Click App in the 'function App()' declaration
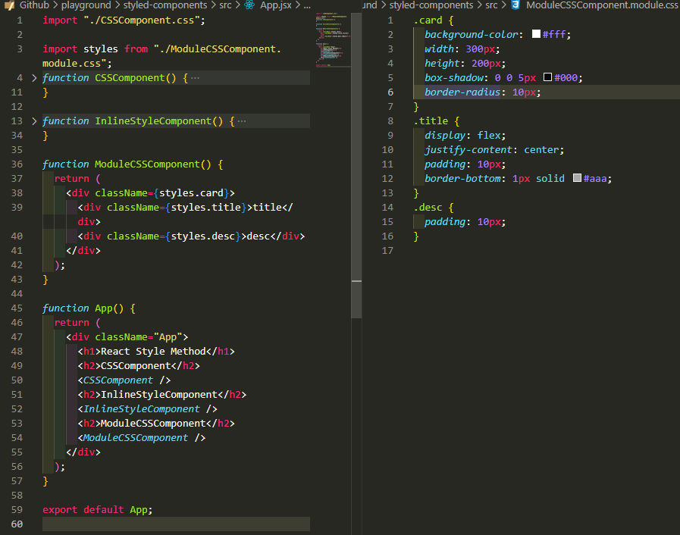Image resolution: width=680 pixels, height=535 pixels. click(x=104, y=308)
